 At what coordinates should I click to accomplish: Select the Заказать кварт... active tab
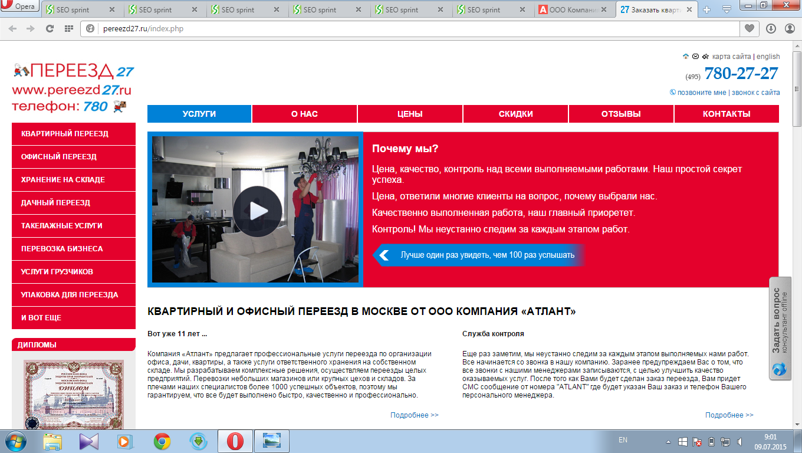click(656, 9)
